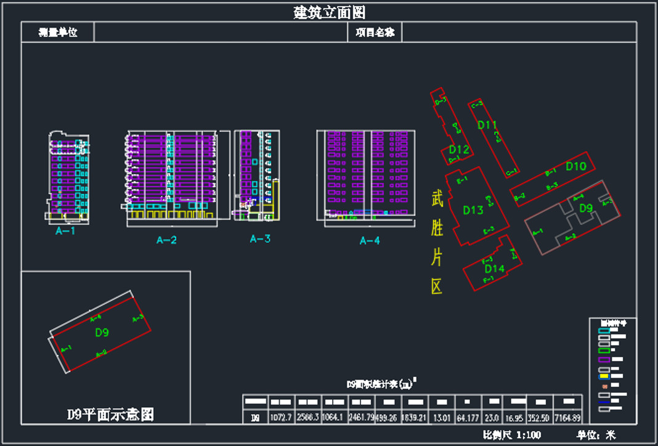Screen dimensions: 658x446
Task: Click the A-4 label in D9 plan schematic
Action: coord(95,318)
